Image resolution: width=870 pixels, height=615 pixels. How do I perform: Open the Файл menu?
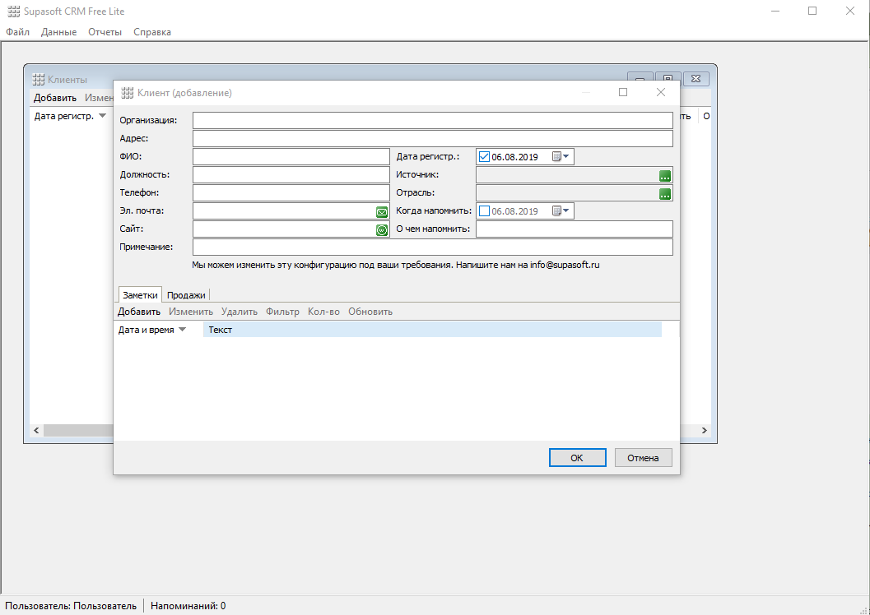click(x=18, y=32)
